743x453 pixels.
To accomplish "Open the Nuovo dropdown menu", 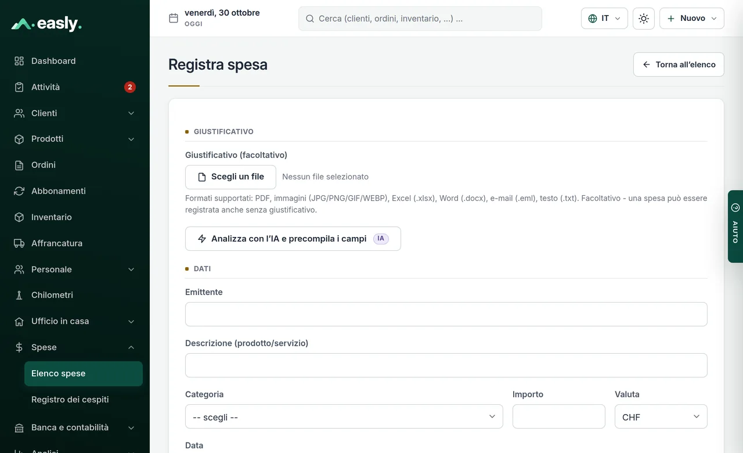I will coord(692,19).
